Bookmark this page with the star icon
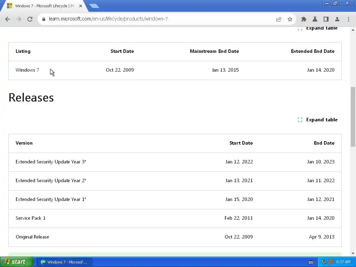This screenshot has width=356, height=267. tap(290, 19)
